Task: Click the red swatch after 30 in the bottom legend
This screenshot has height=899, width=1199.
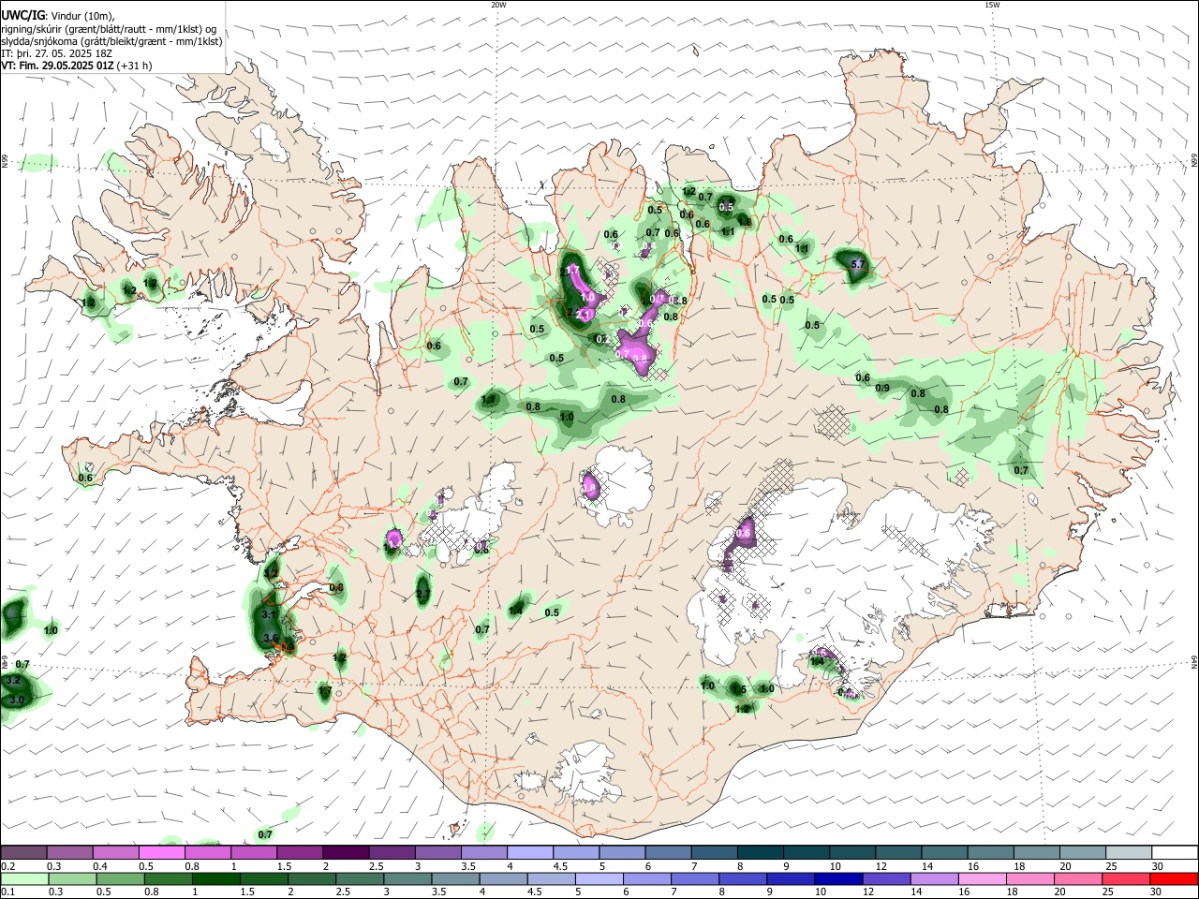Action: pos(1174,878)
